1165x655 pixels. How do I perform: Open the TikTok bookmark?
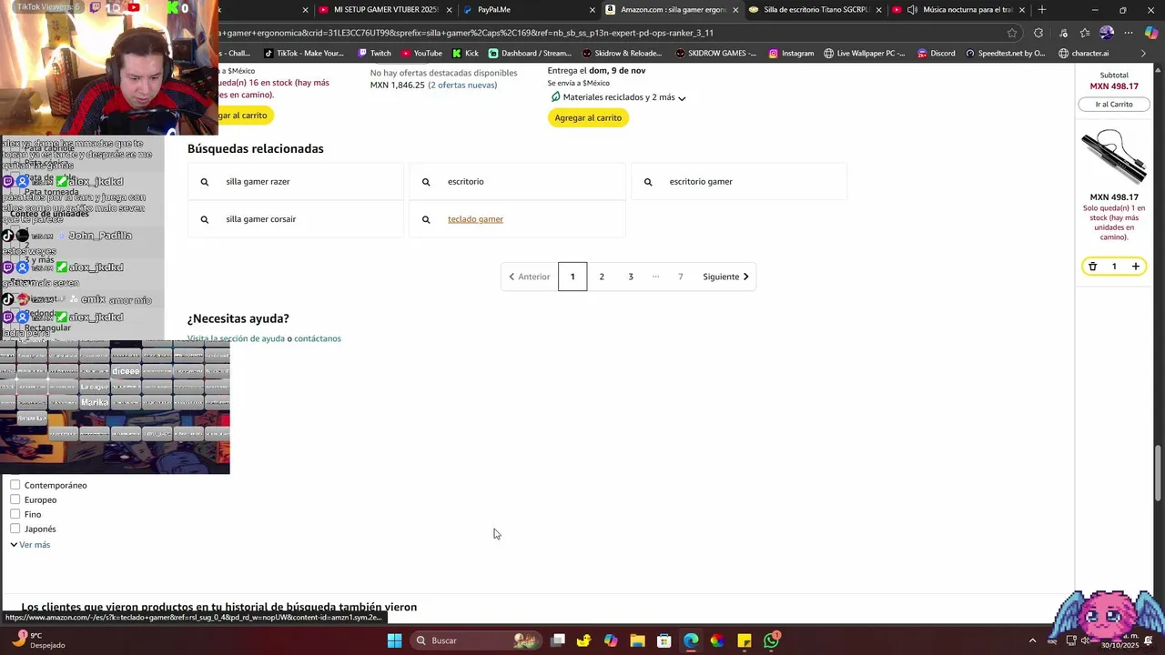(304, 54)
